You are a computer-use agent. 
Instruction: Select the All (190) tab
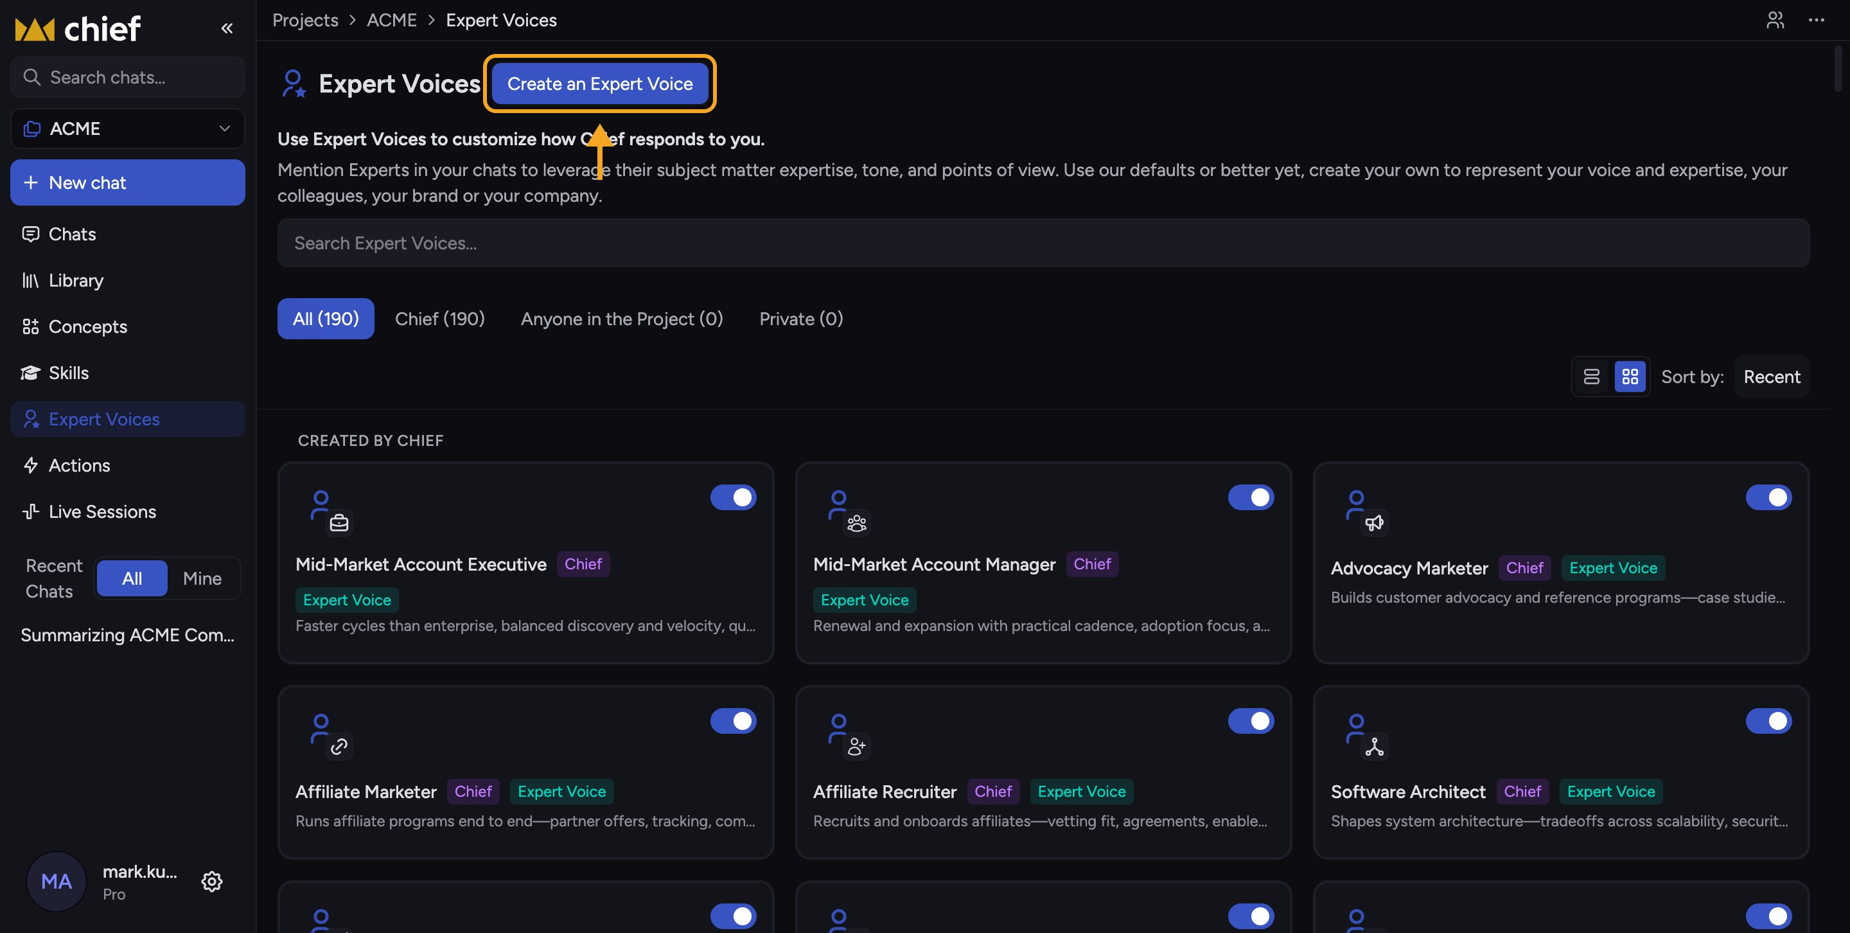point(325,318)
